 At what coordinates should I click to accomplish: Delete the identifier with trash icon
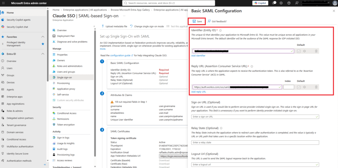(316, 51)
